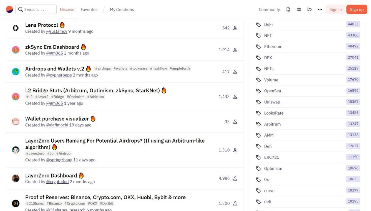Click the Dune logo icon
This screenshot has height=211, width=371.
9,9
